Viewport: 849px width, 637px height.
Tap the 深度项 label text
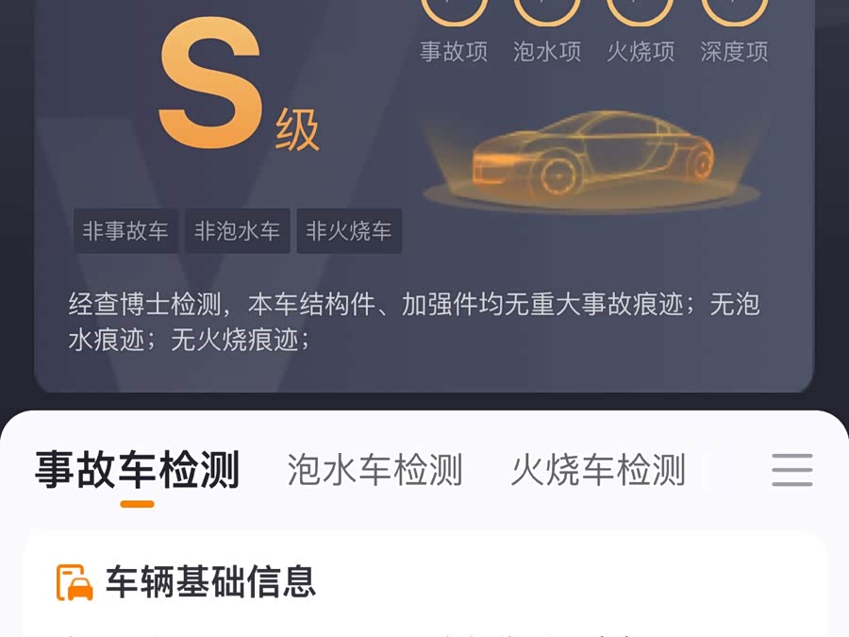click(x=734, y=52)
